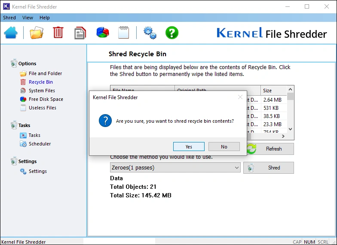Open the View menu
Screen dimensions: 337x245
point(28,18)
